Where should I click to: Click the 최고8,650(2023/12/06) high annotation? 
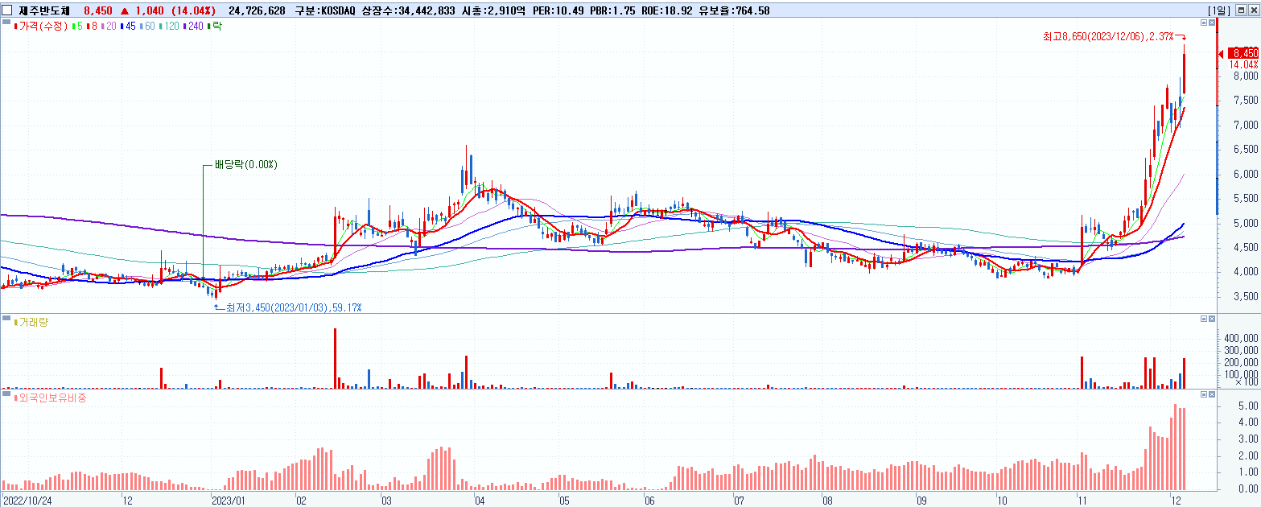[1107, 35]
